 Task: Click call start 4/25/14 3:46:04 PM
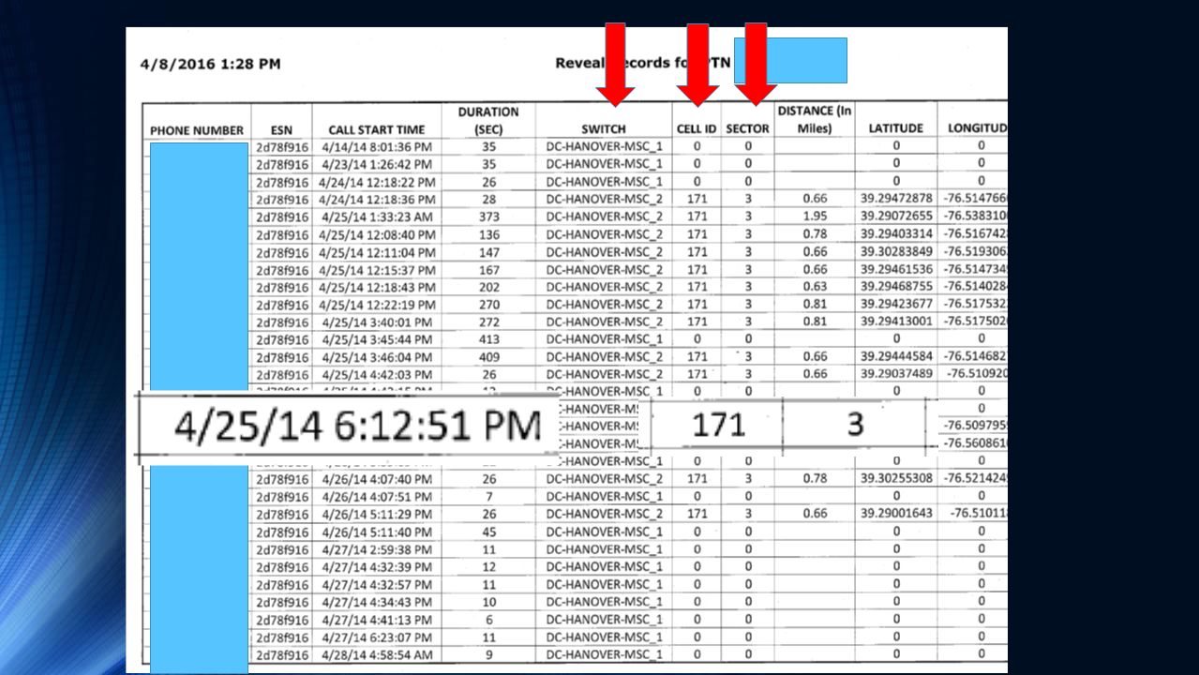coord(377,357)
